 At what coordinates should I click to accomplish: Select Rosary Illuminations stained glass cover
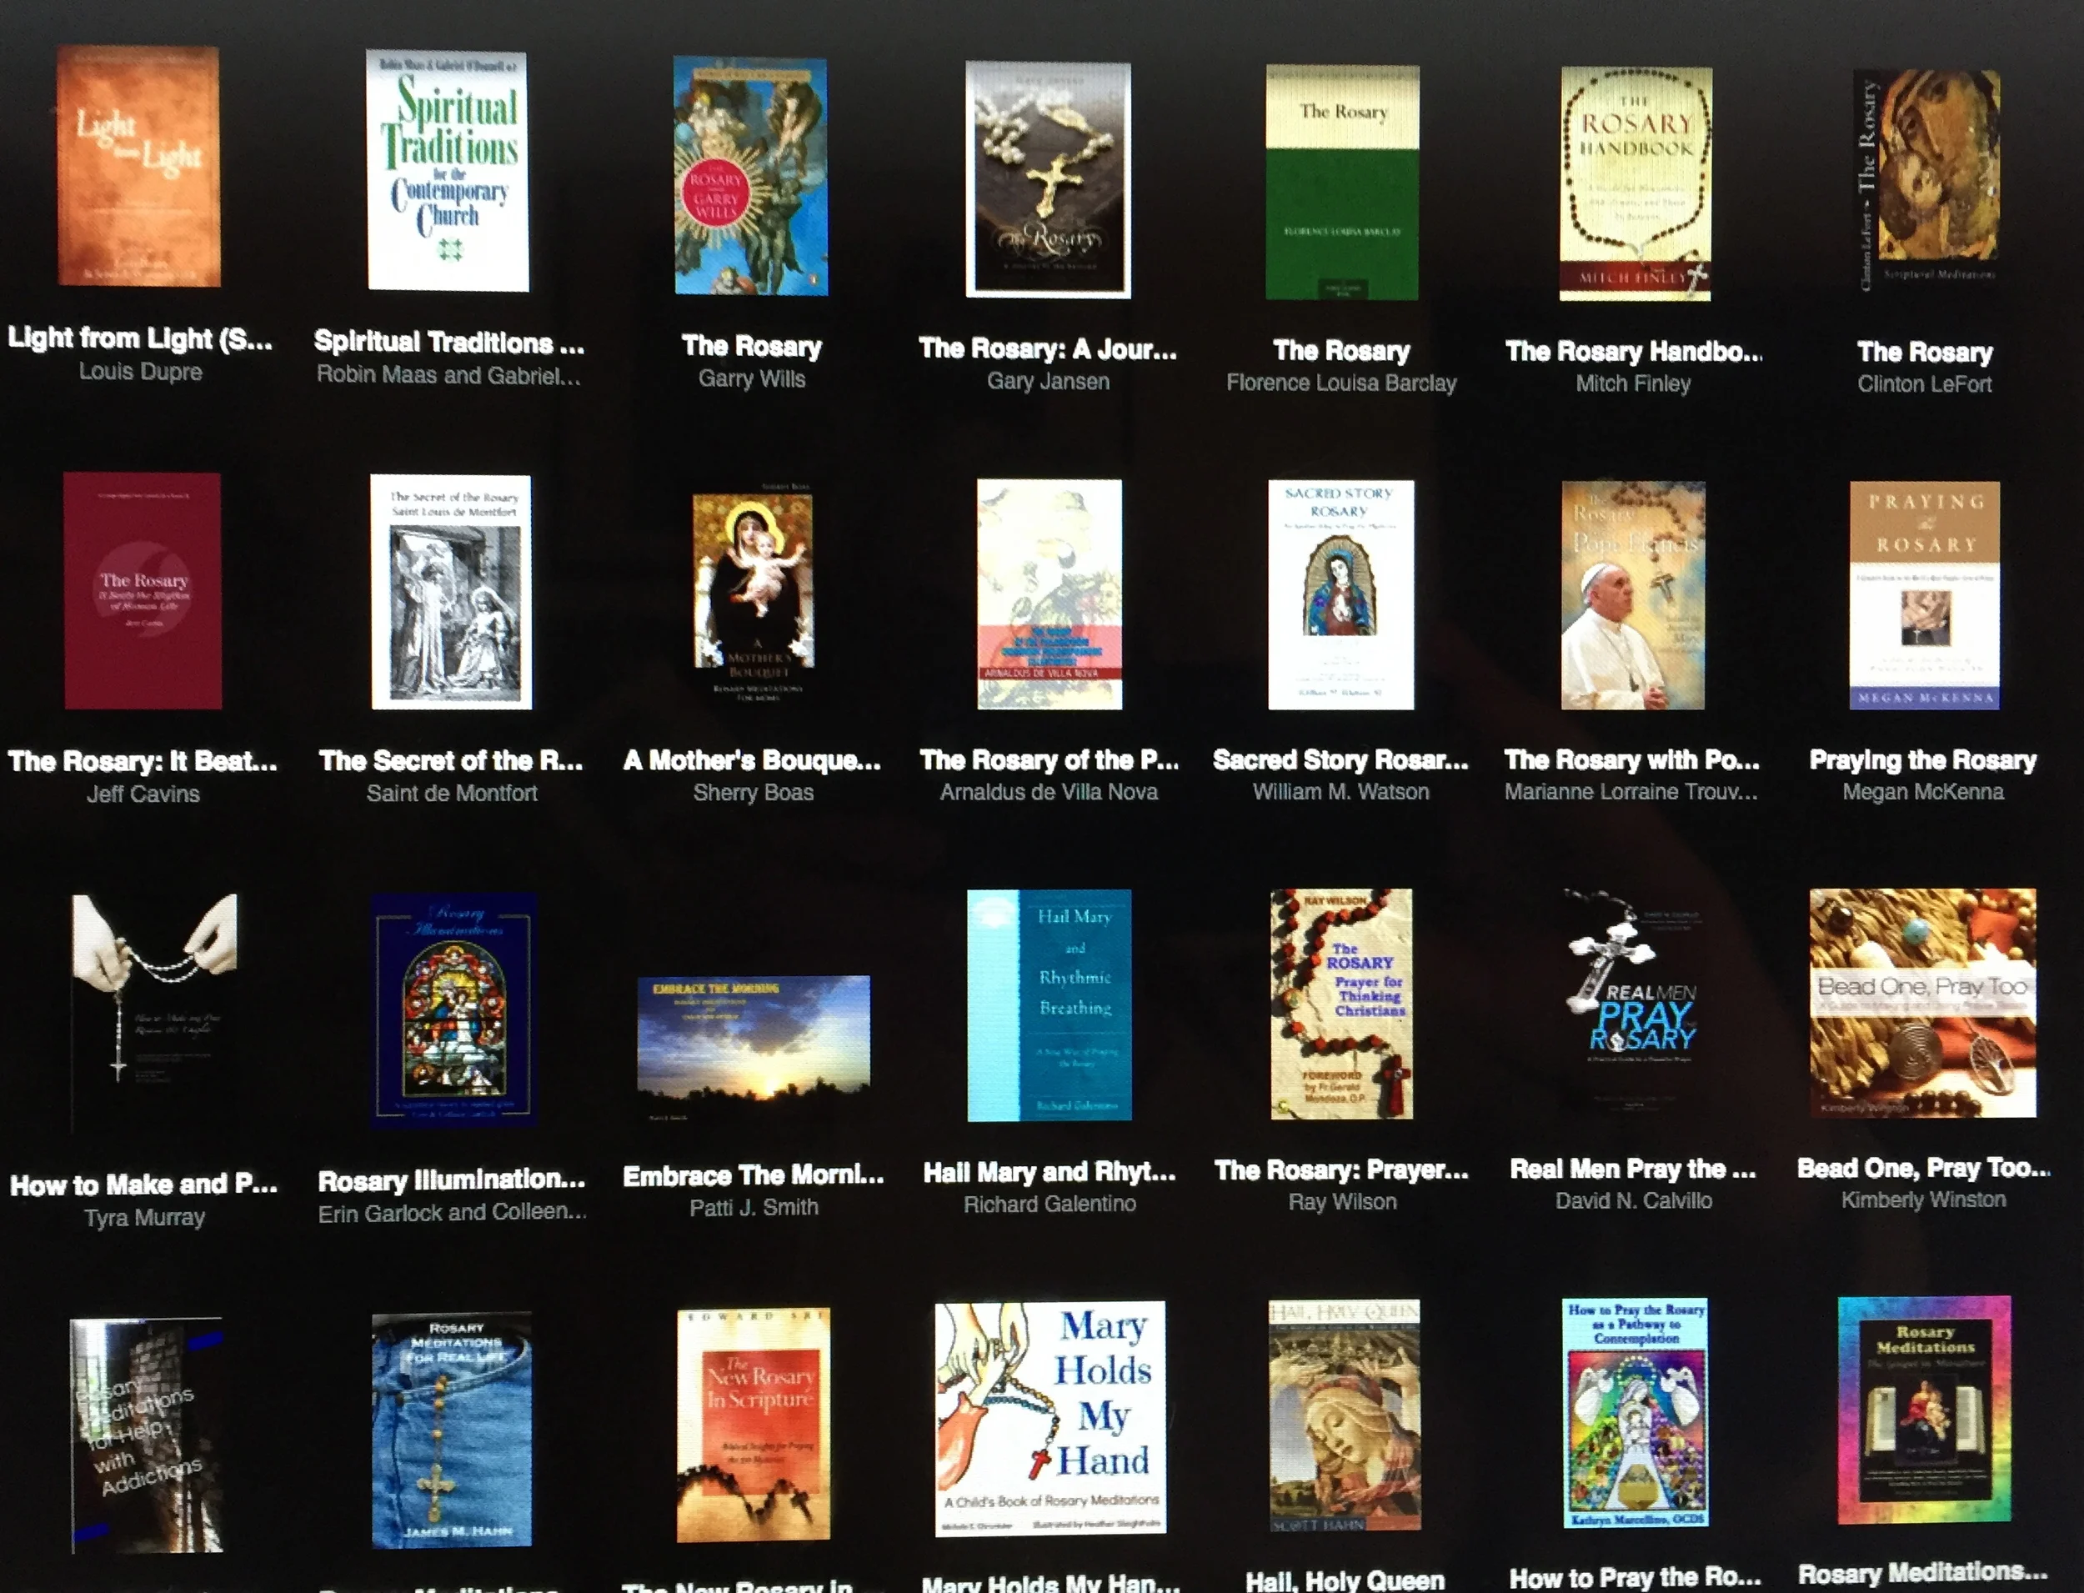click(x=454, y=1009)
